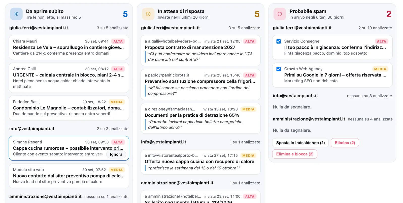Uncheck the Servizio Consegne spam checkbox
The width and height of the screenshot is (403, 203).
click(x=279, y=42)
